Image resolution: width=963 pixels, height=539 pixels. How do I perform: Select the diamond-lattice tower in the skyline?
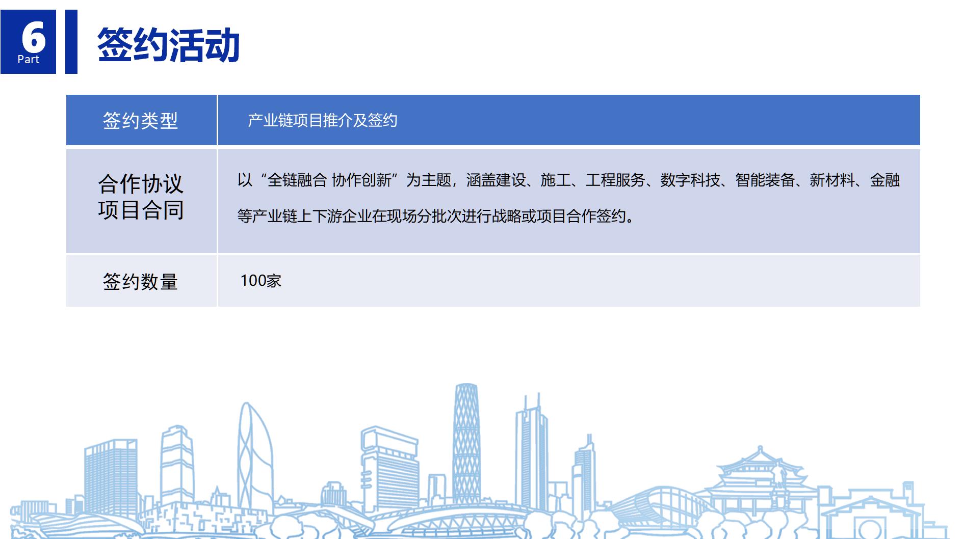[466, 443]
